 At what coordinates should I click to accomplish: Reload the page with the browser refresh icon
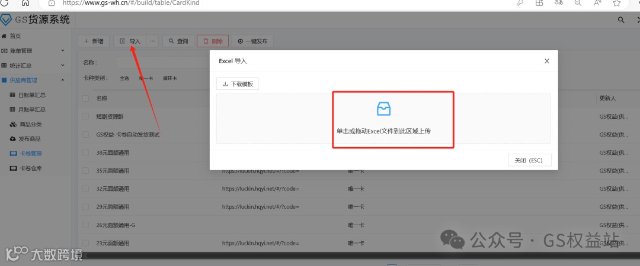[5, 2]
